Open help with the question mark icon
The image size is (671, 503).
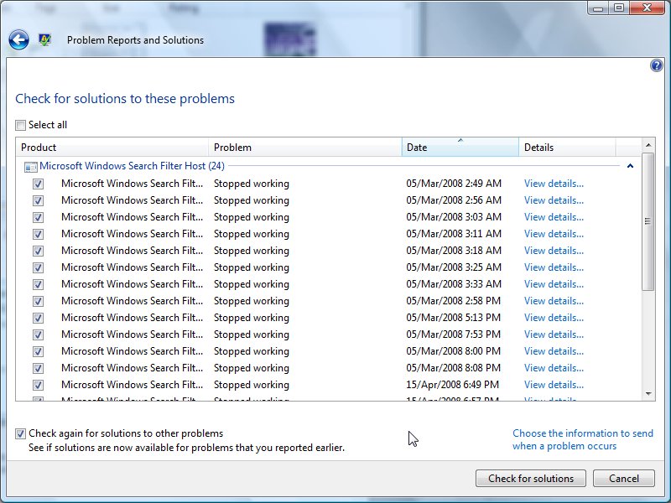pos(657,65)
